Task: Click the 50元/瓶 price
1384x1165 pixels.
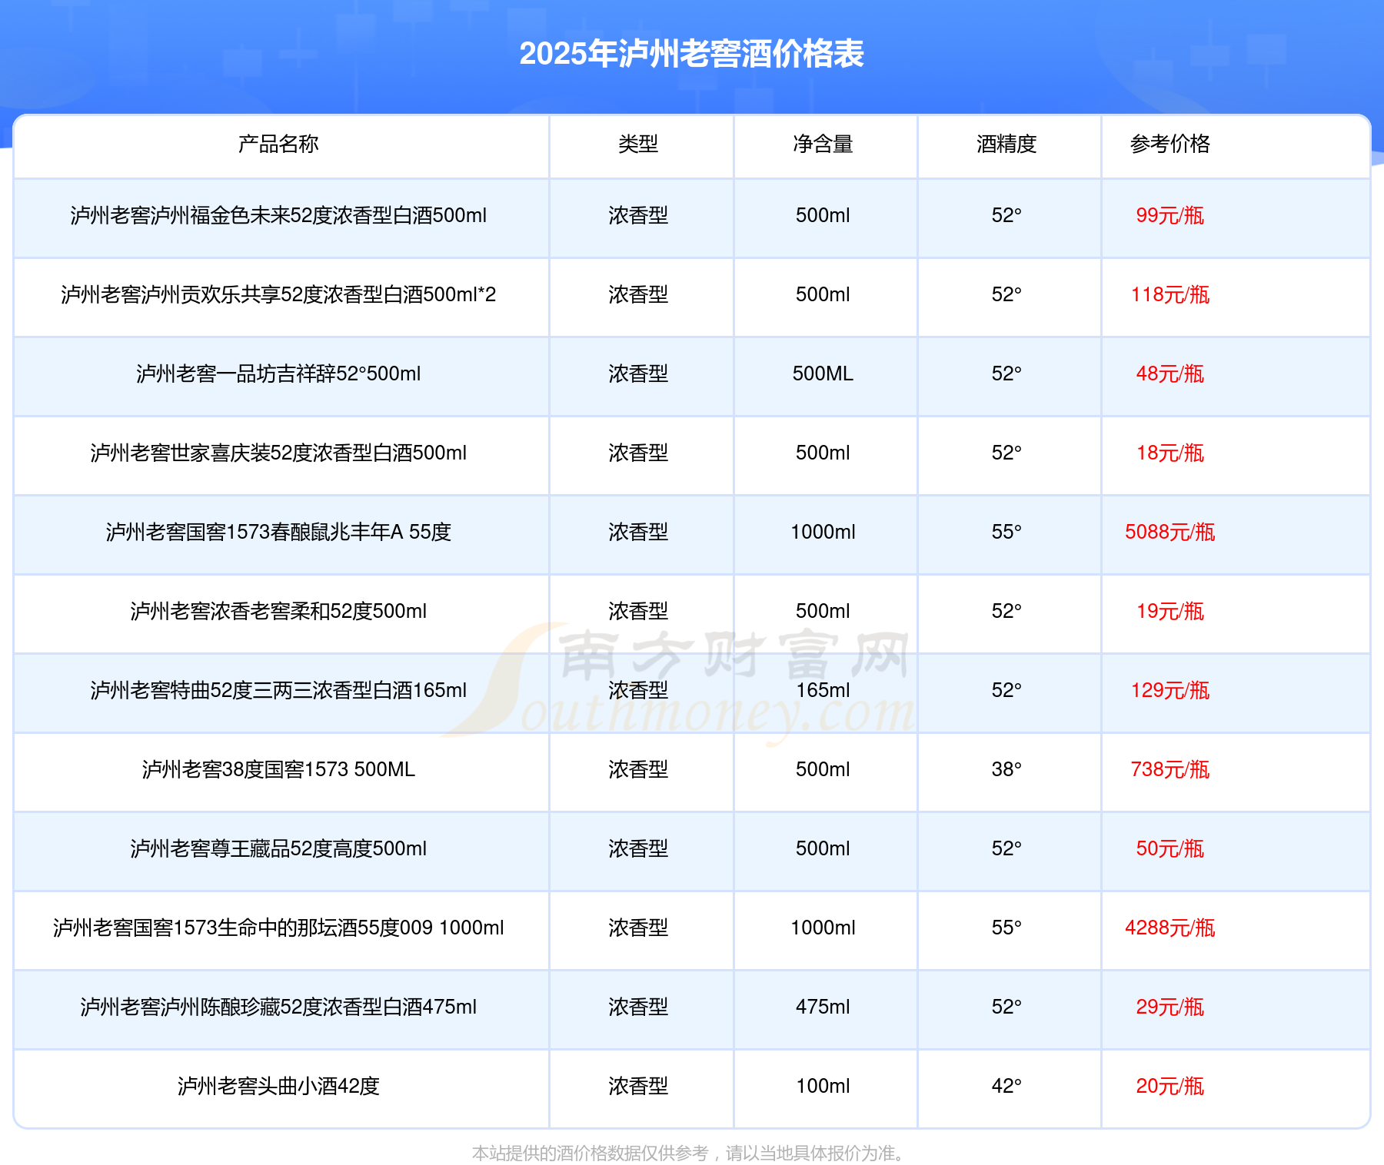Action: click(1170, 848)
